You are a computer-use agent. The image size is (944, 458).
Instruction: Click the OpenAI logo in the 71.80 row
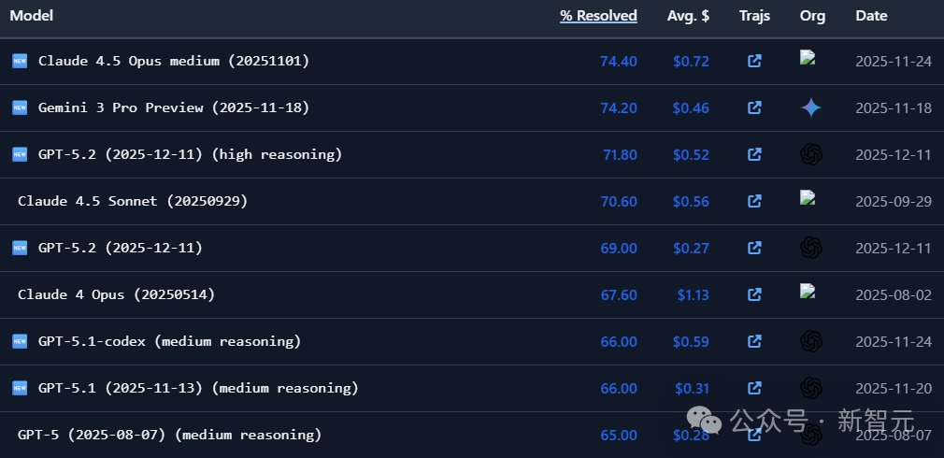(811, 154)
